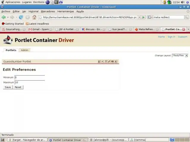This screenshot has height=142, width=190.
Task: Click the URL address bar
Action: point(90,17)
